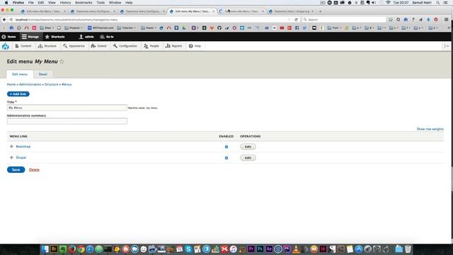The width and height of the screenshot is (453, 255).
Task: Switch to the Taxonomy menu Drupal.org browser tab
Action: tap(292, 11)
